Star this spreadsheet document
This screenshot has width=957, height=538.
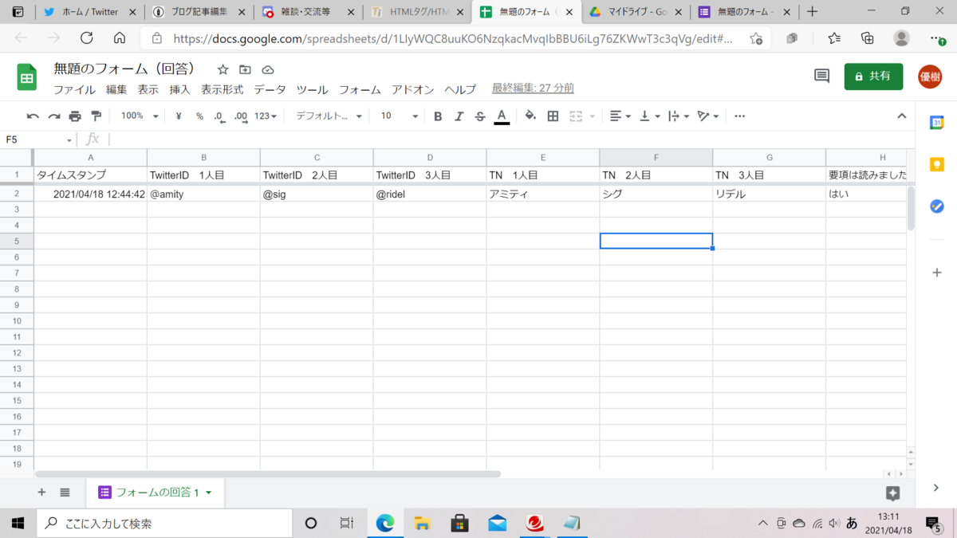223,70
